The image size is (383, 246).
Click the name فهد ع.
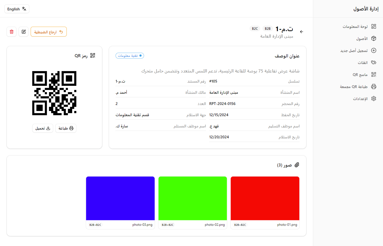[214, 126]
